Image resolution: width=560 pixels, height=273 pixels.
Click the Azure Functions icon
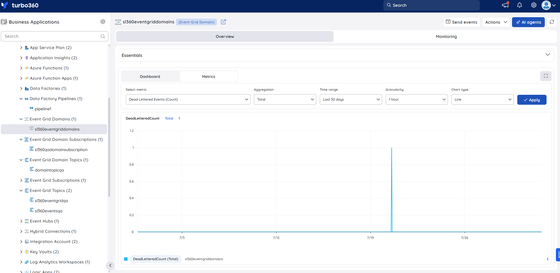(27, 68)
